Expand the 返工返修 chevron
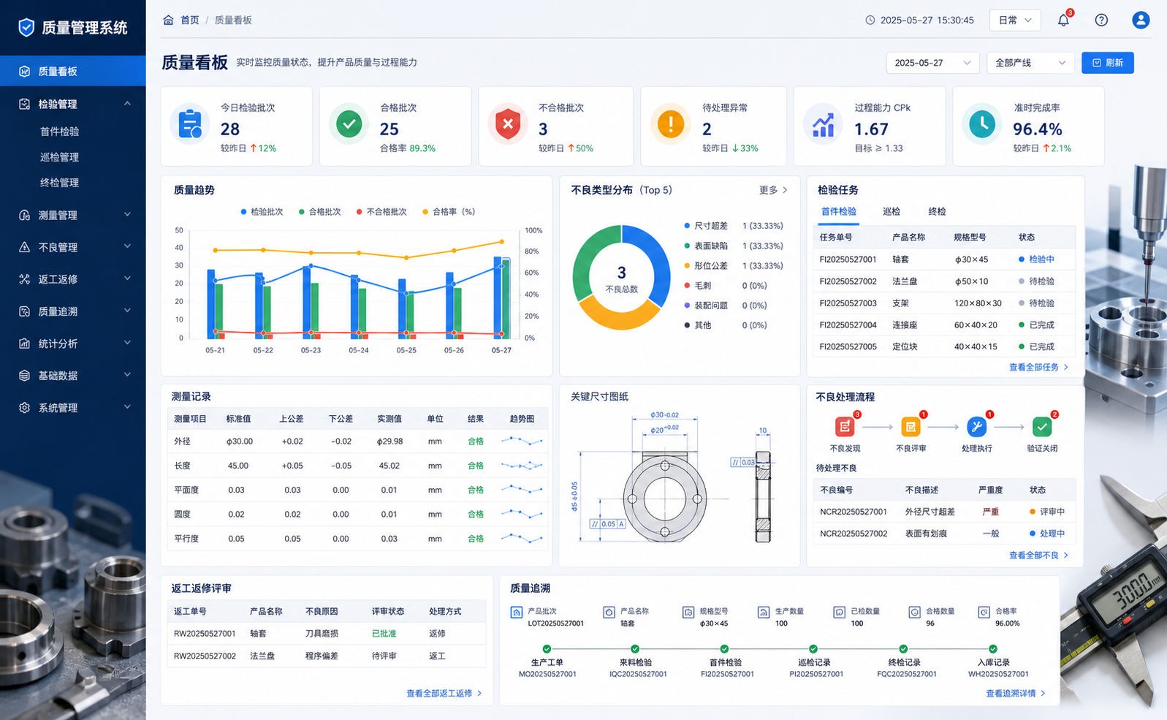Viewport: 1167px width, 720px height. click(x=127, y=279)
